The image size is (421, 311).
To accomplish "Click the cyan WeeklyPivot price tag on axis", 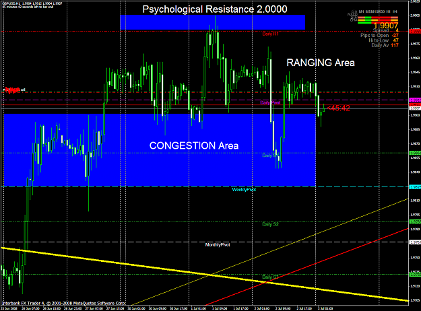I will pyautogui.click(x=414, y=186).
